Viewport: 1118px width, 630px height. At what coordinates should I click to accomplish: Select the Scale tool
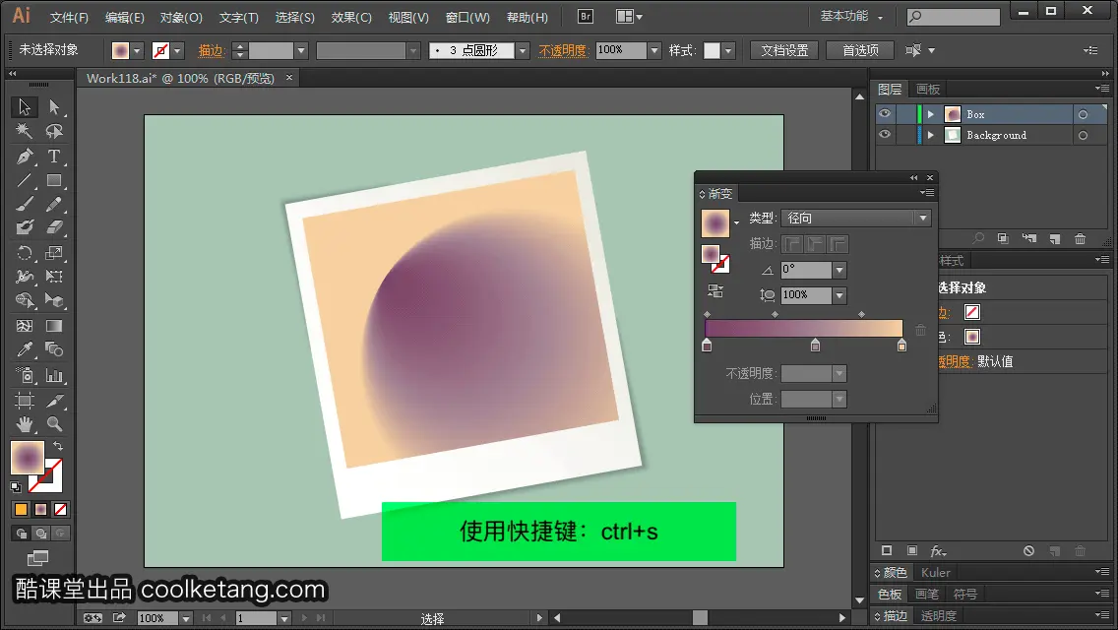[x=54, y=253]
